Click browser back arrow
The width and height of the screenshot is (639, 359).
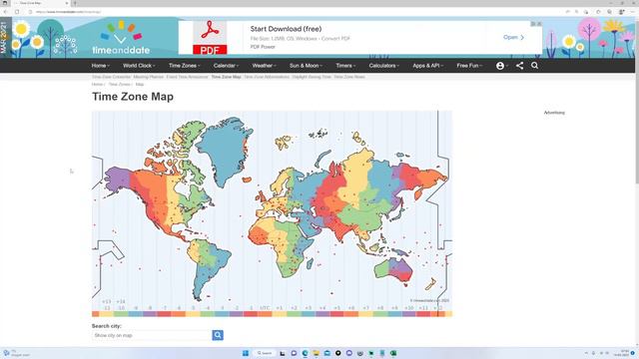(5, 12)
